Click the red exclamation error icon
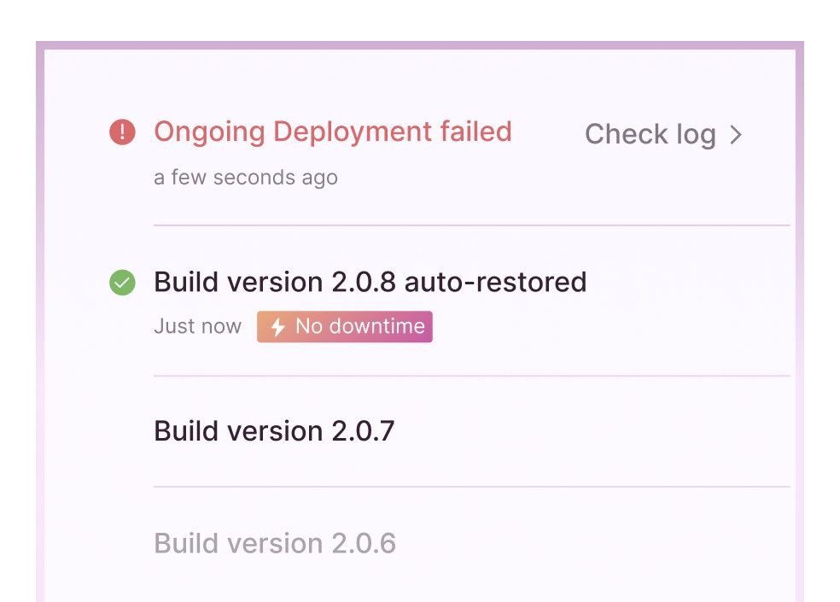The width and height of the screenshot is (840, 602). click(x=122, y=132)
